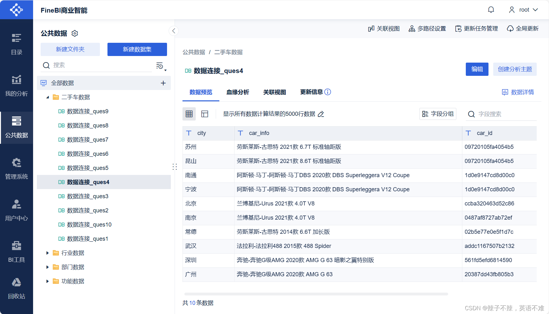The image size is (549, 314).
Task: Focus the 搜索 field in data panel
Action: 97,65
